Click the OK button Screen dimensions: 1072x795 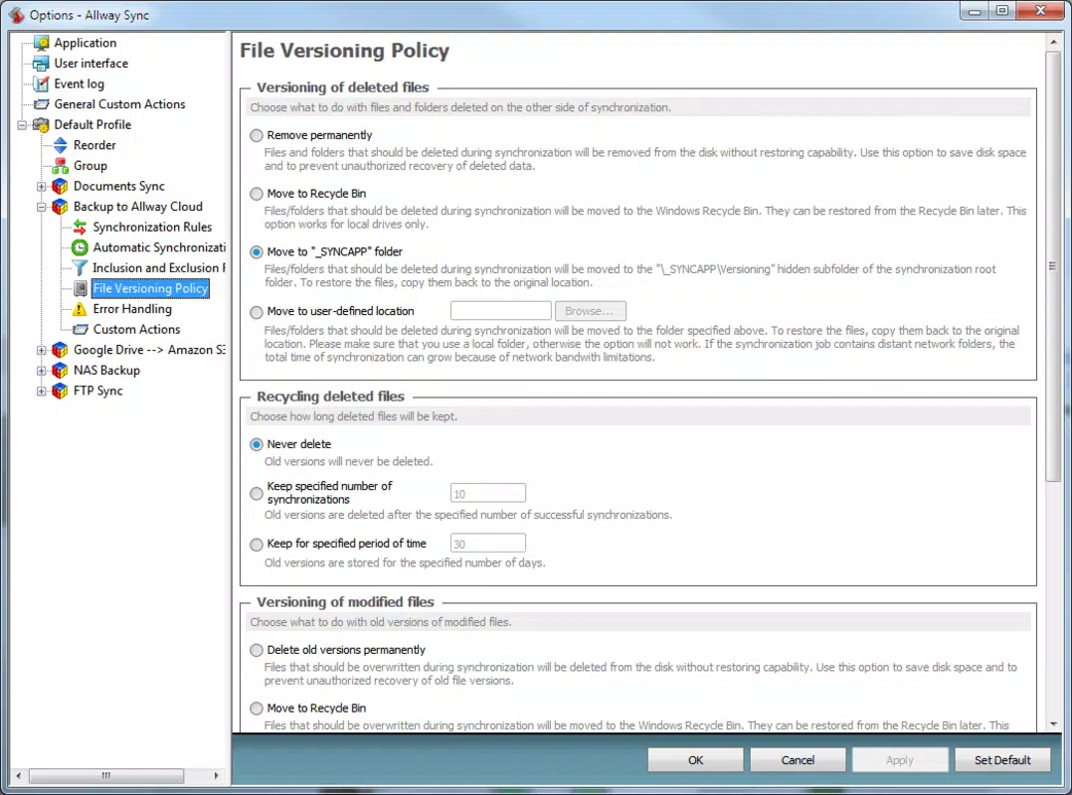click(x=695, y=760)
